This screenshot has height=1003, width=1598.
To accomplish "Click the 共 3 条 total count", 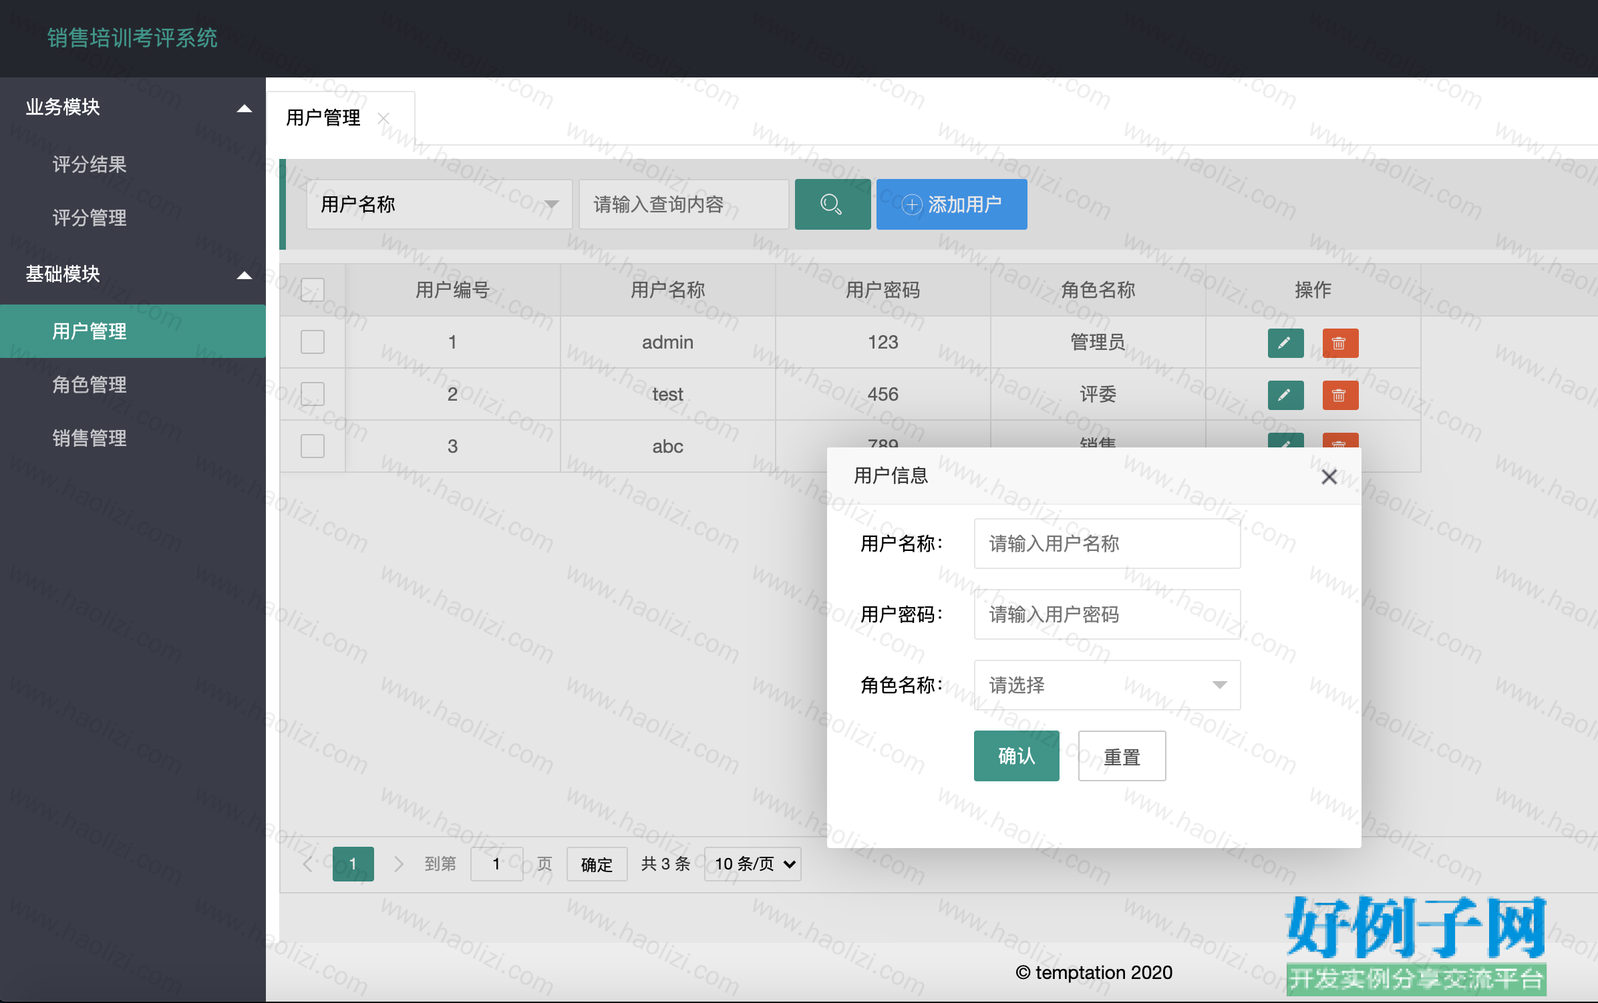I will point(666,864).
